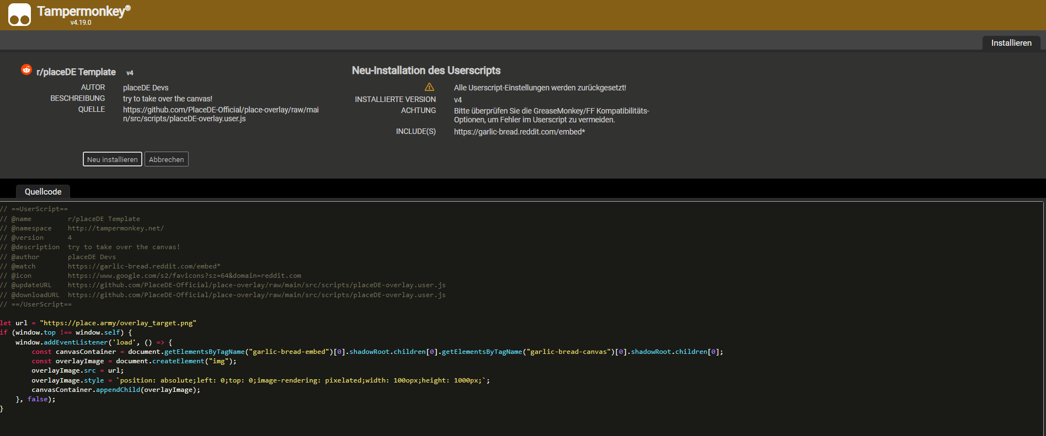Screen dimensions: 1046x436
Task: Click the AUTOR label
Action: tap(93, 88)
